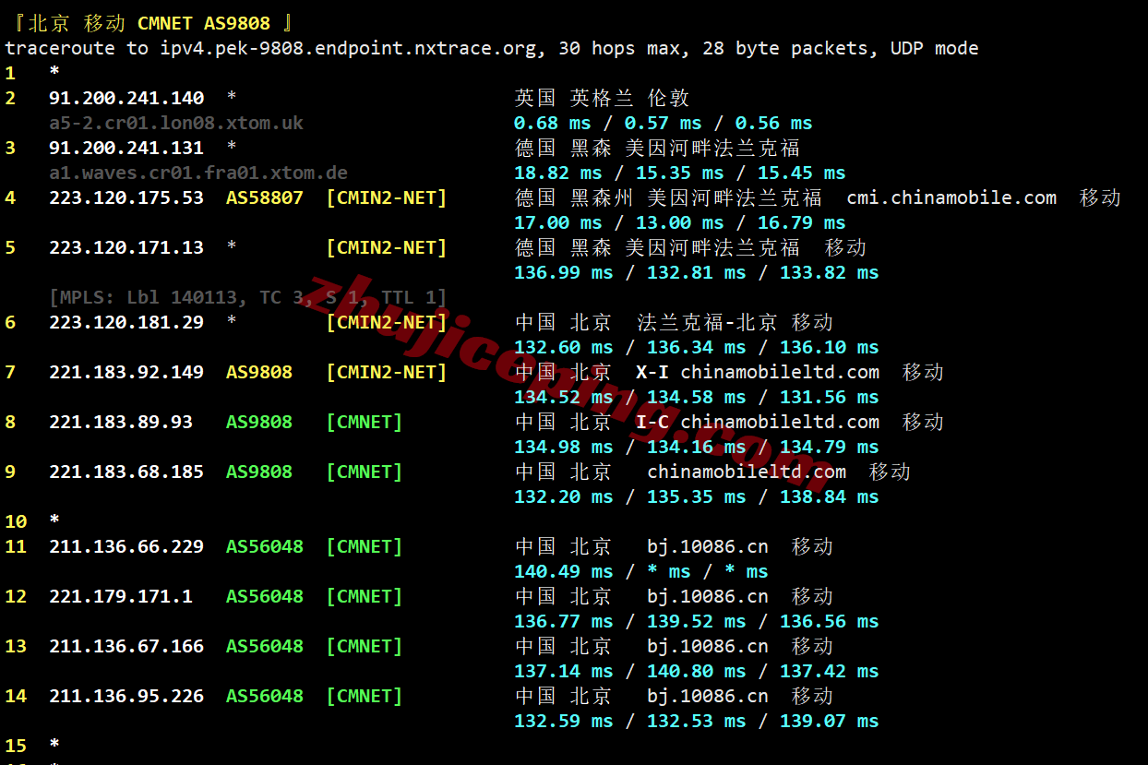
Task: Click bj.10086.cn on hop 14
Action: pos(708,696)
